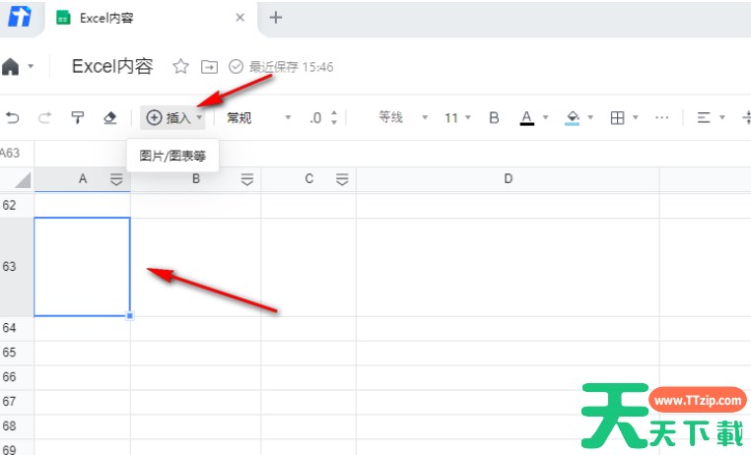This screenshot has height=455, width=751.
Task: Open more toolbar options ellipsis
Action: [x=661, y=118]
